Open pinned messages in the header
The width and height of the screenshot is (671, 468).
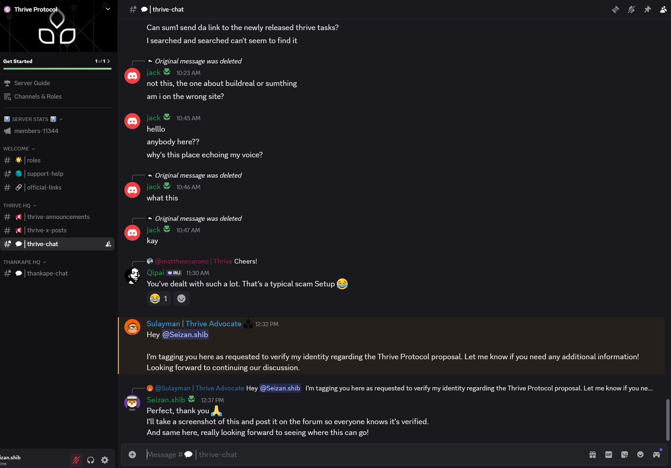(647, 9)
